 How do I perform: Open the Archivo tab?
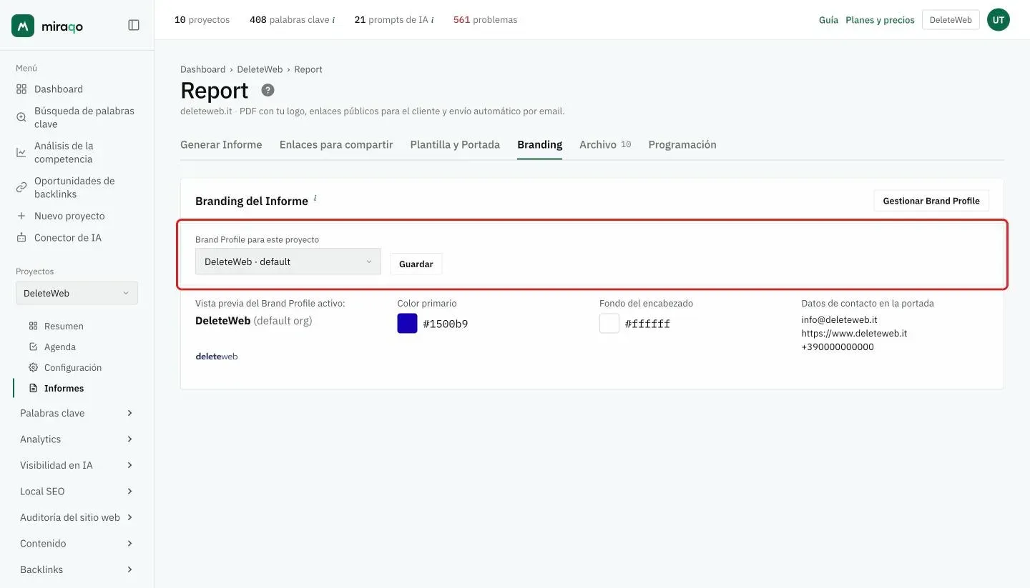(x=605, y=144)
